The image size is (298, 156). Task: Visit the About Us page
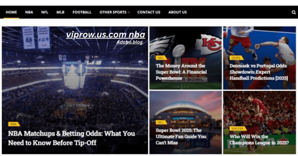178,12
